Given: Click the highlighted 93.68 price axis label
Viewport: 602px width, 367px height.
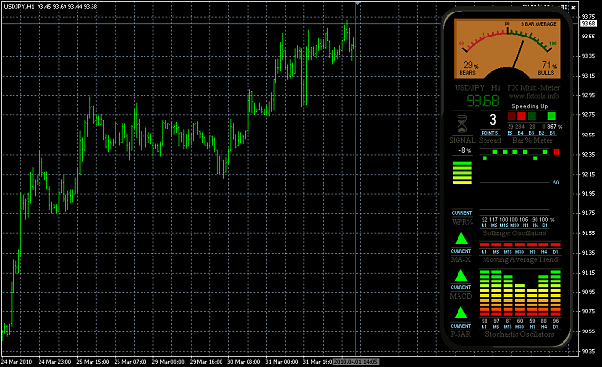Looking at the screenshot, I should point(589,24).
